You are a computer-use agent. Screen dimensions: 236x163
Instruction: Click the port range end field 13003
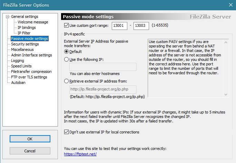141,26
